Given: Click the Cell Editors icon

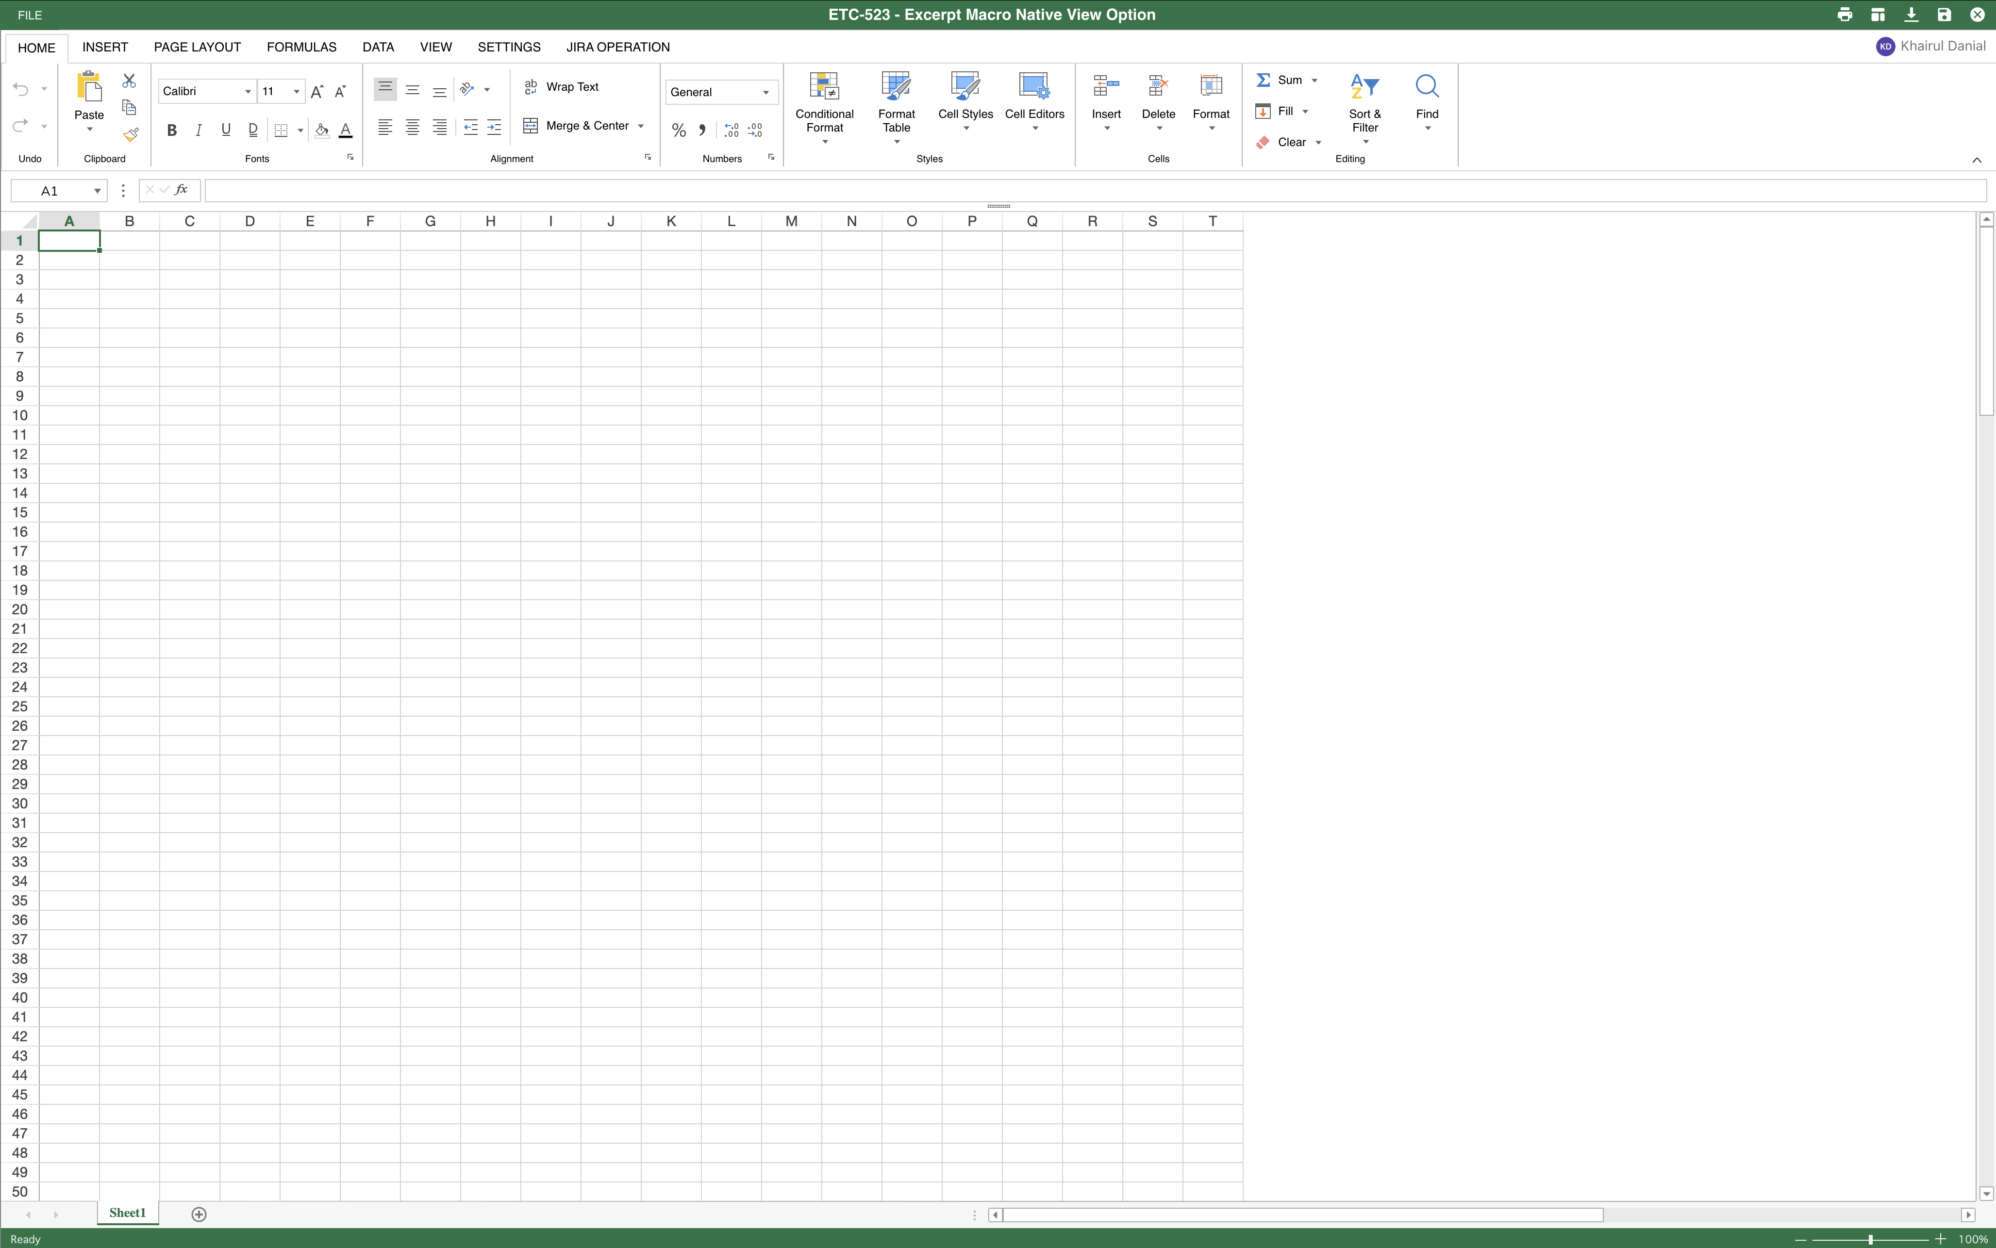Looking at the screenshot, I should [1034, 87].
